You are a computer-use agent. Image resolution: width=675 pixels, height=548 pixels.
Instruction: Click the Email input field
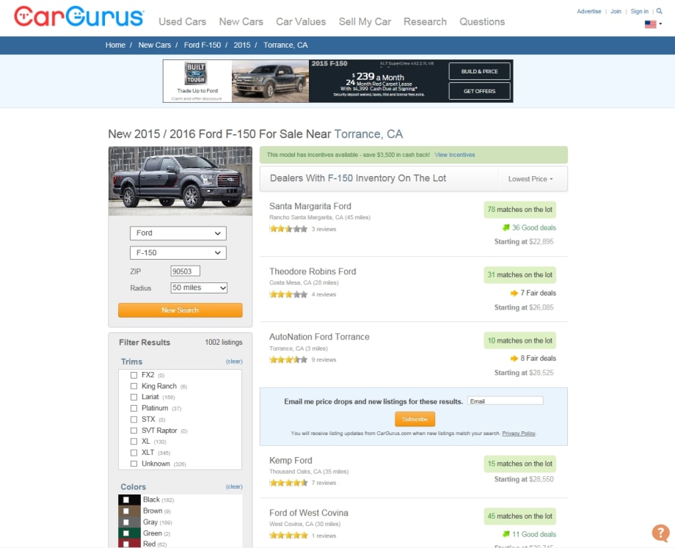pyautogui.click(x=506, y=400)
